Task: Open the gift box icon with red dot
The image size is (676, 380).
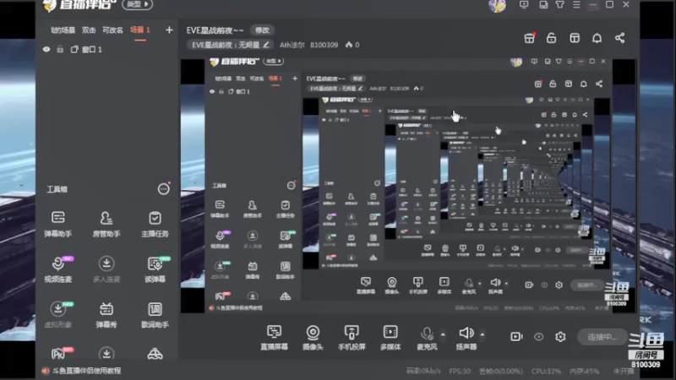Action: 530,38
